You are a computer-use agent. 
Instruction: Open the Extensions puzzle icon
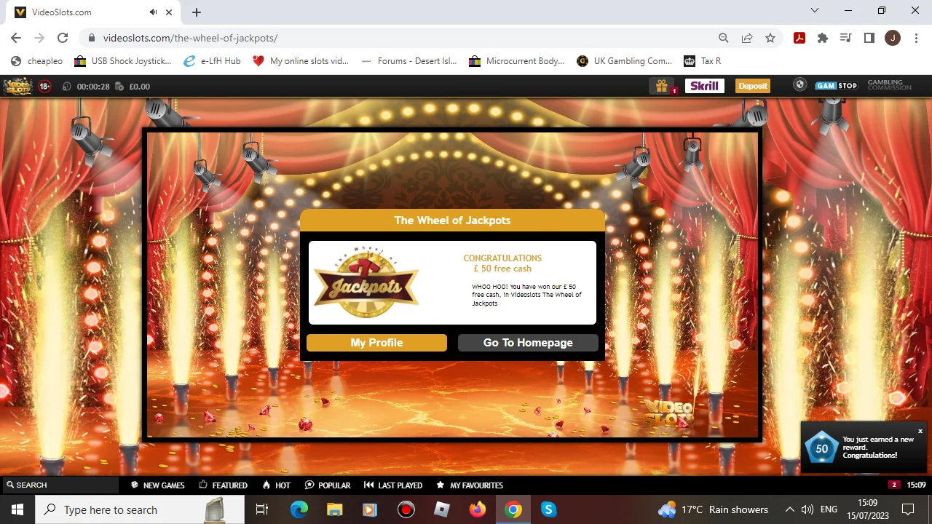coord(823,38)
